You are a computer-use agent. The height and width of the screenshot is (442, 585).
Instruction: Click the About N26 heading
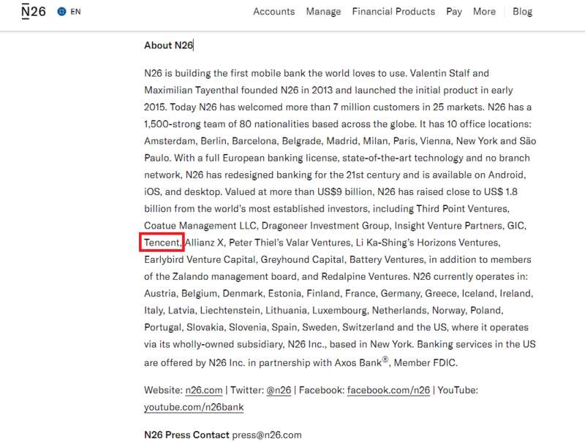(x=169, y=45)
